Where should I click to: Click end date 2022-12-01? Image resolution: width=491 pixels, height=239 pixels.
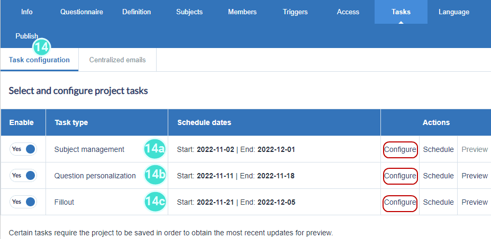click(x=276, y=149)
